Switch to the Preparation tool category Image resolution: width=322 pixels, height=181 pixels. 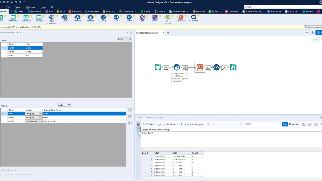34,11
